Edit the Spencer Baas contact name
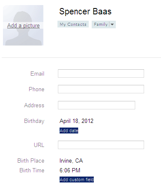The width and height of the screenshot is (161, 185). [x=85, y=11]
